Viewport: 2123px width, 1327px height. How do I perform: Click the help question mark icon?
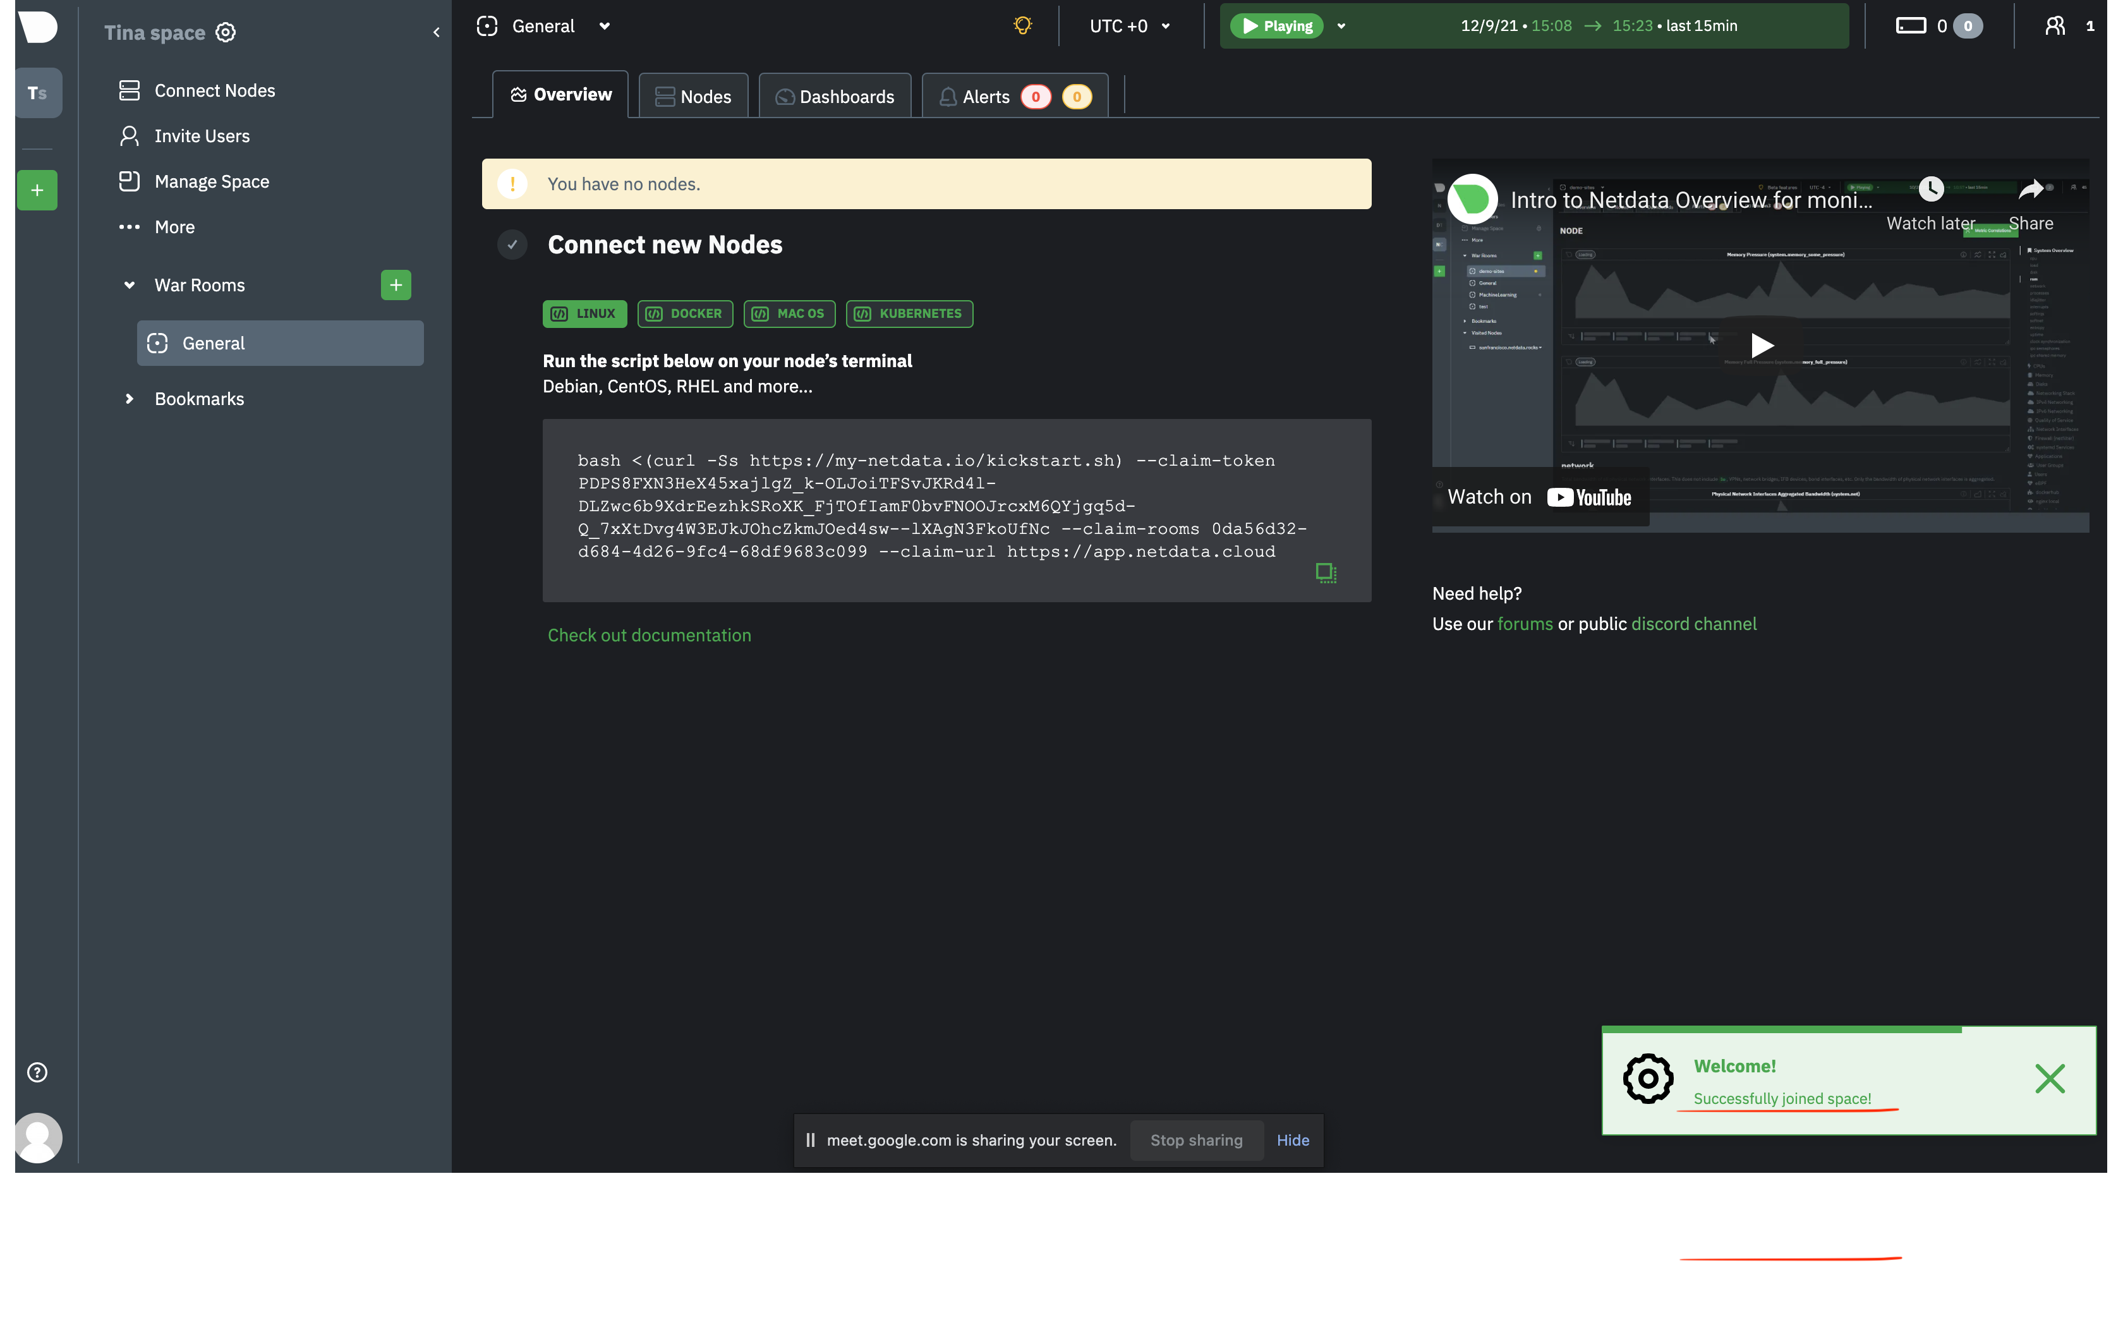(37, 1072)
